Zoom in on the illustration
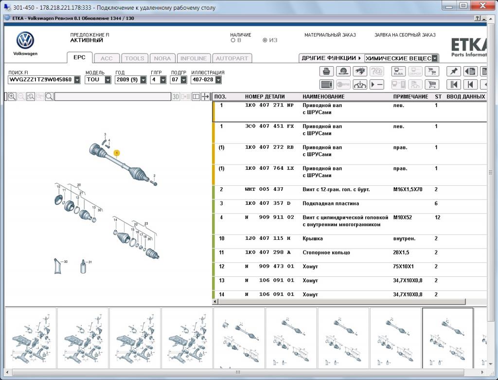This screenshot has width=498, height=380. click(12, 97)
